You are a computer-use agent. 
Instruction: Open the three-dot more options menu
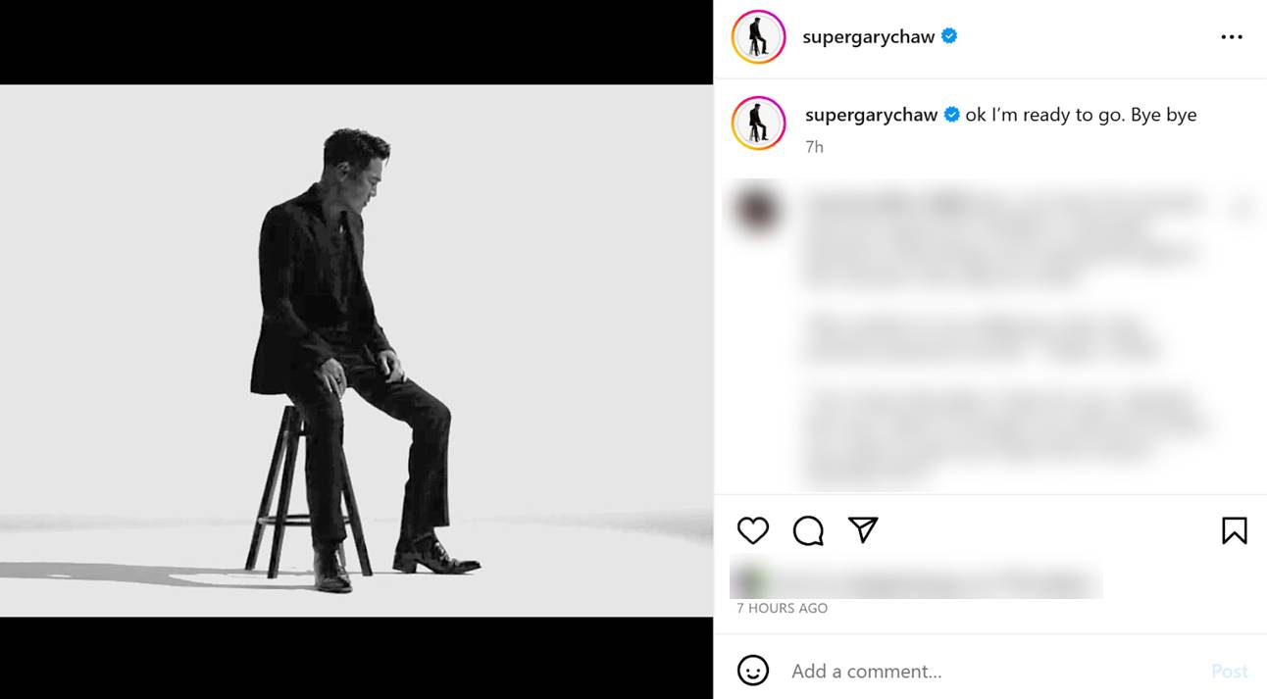[1232, 37]
